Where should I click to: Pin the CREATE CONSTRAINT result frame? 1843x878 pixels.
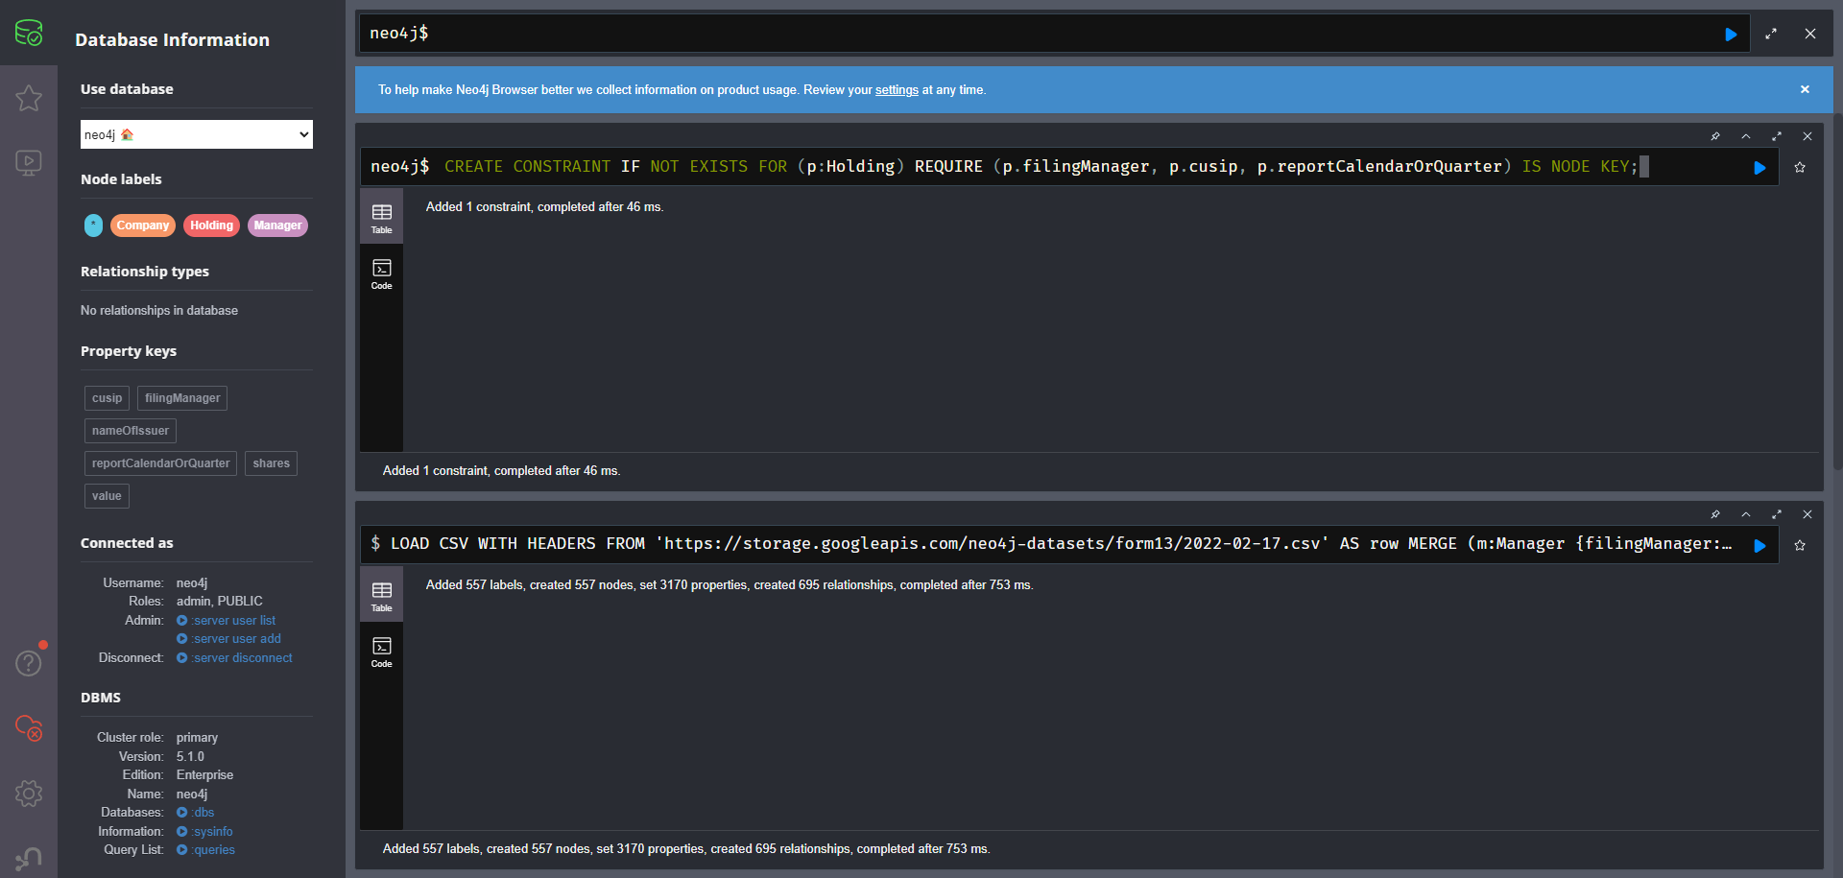(x=1715, y=136)
